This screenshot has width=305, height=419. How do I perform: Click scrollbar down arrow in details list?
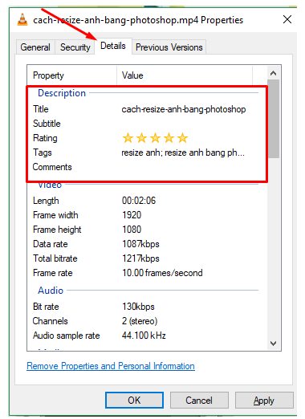click(273, 344)
